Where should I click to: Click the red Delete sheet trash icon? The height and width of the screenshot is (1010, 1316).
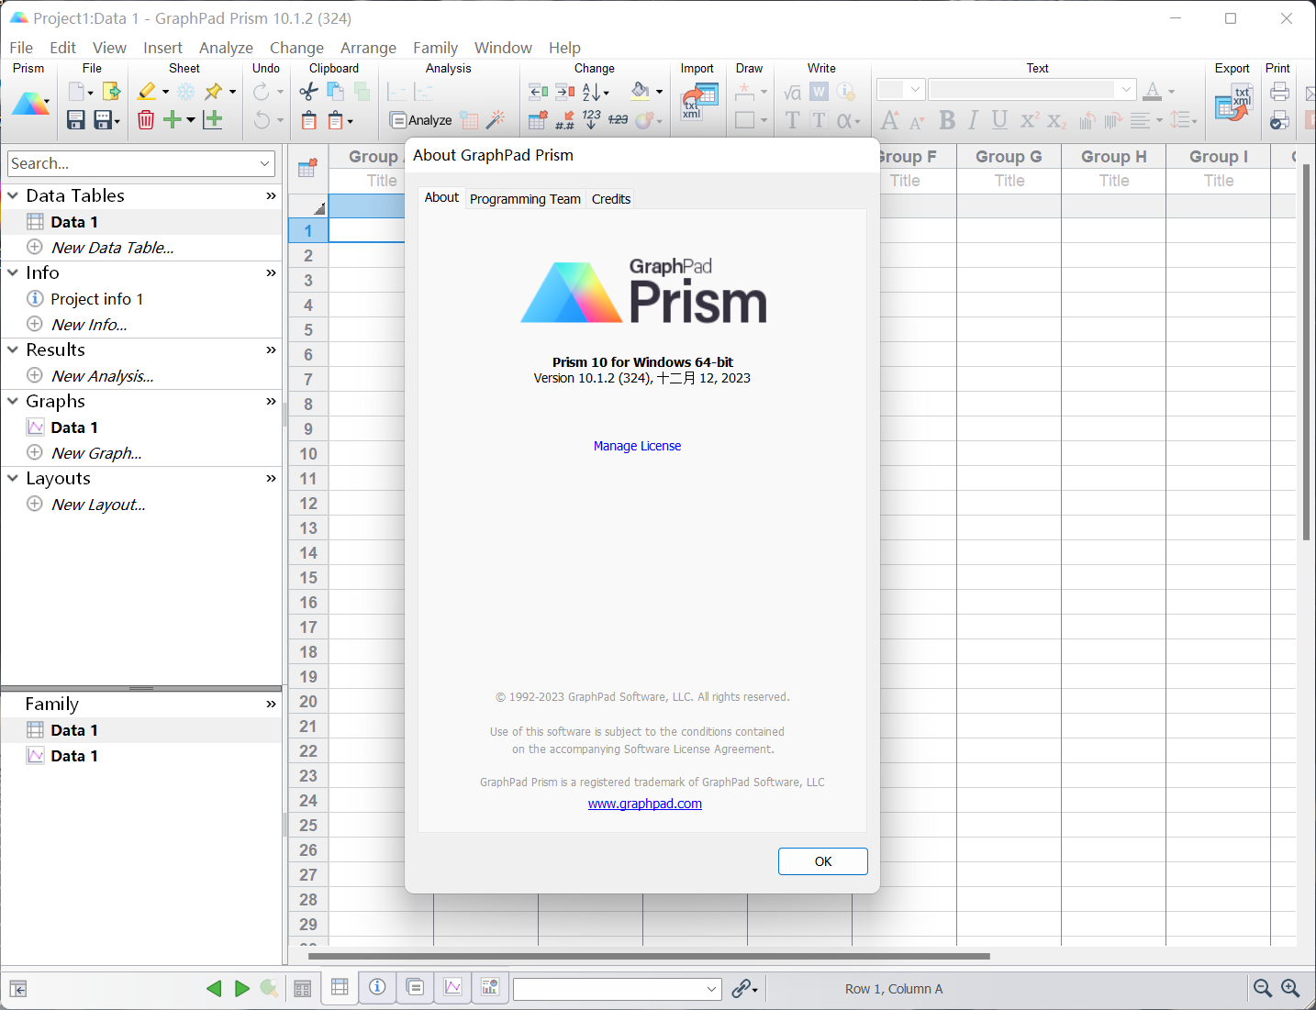[x=146, y=120]
